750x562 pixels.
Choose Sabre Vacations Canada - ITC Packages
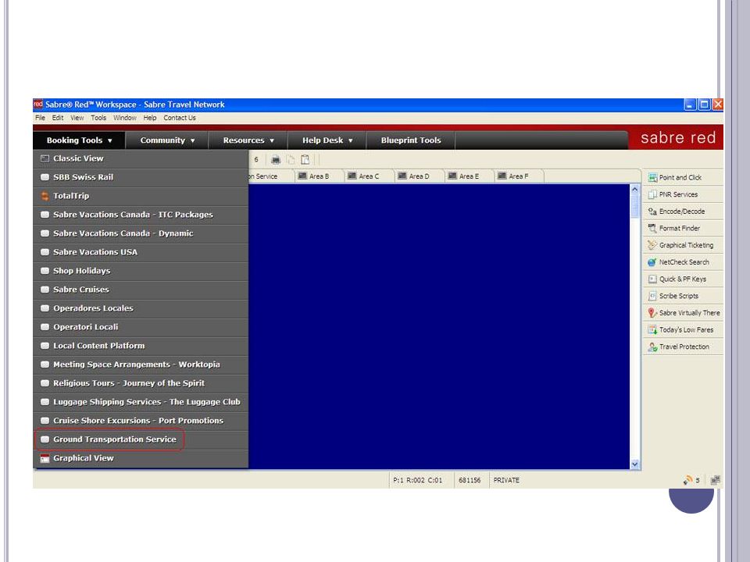tap(141, 215)
